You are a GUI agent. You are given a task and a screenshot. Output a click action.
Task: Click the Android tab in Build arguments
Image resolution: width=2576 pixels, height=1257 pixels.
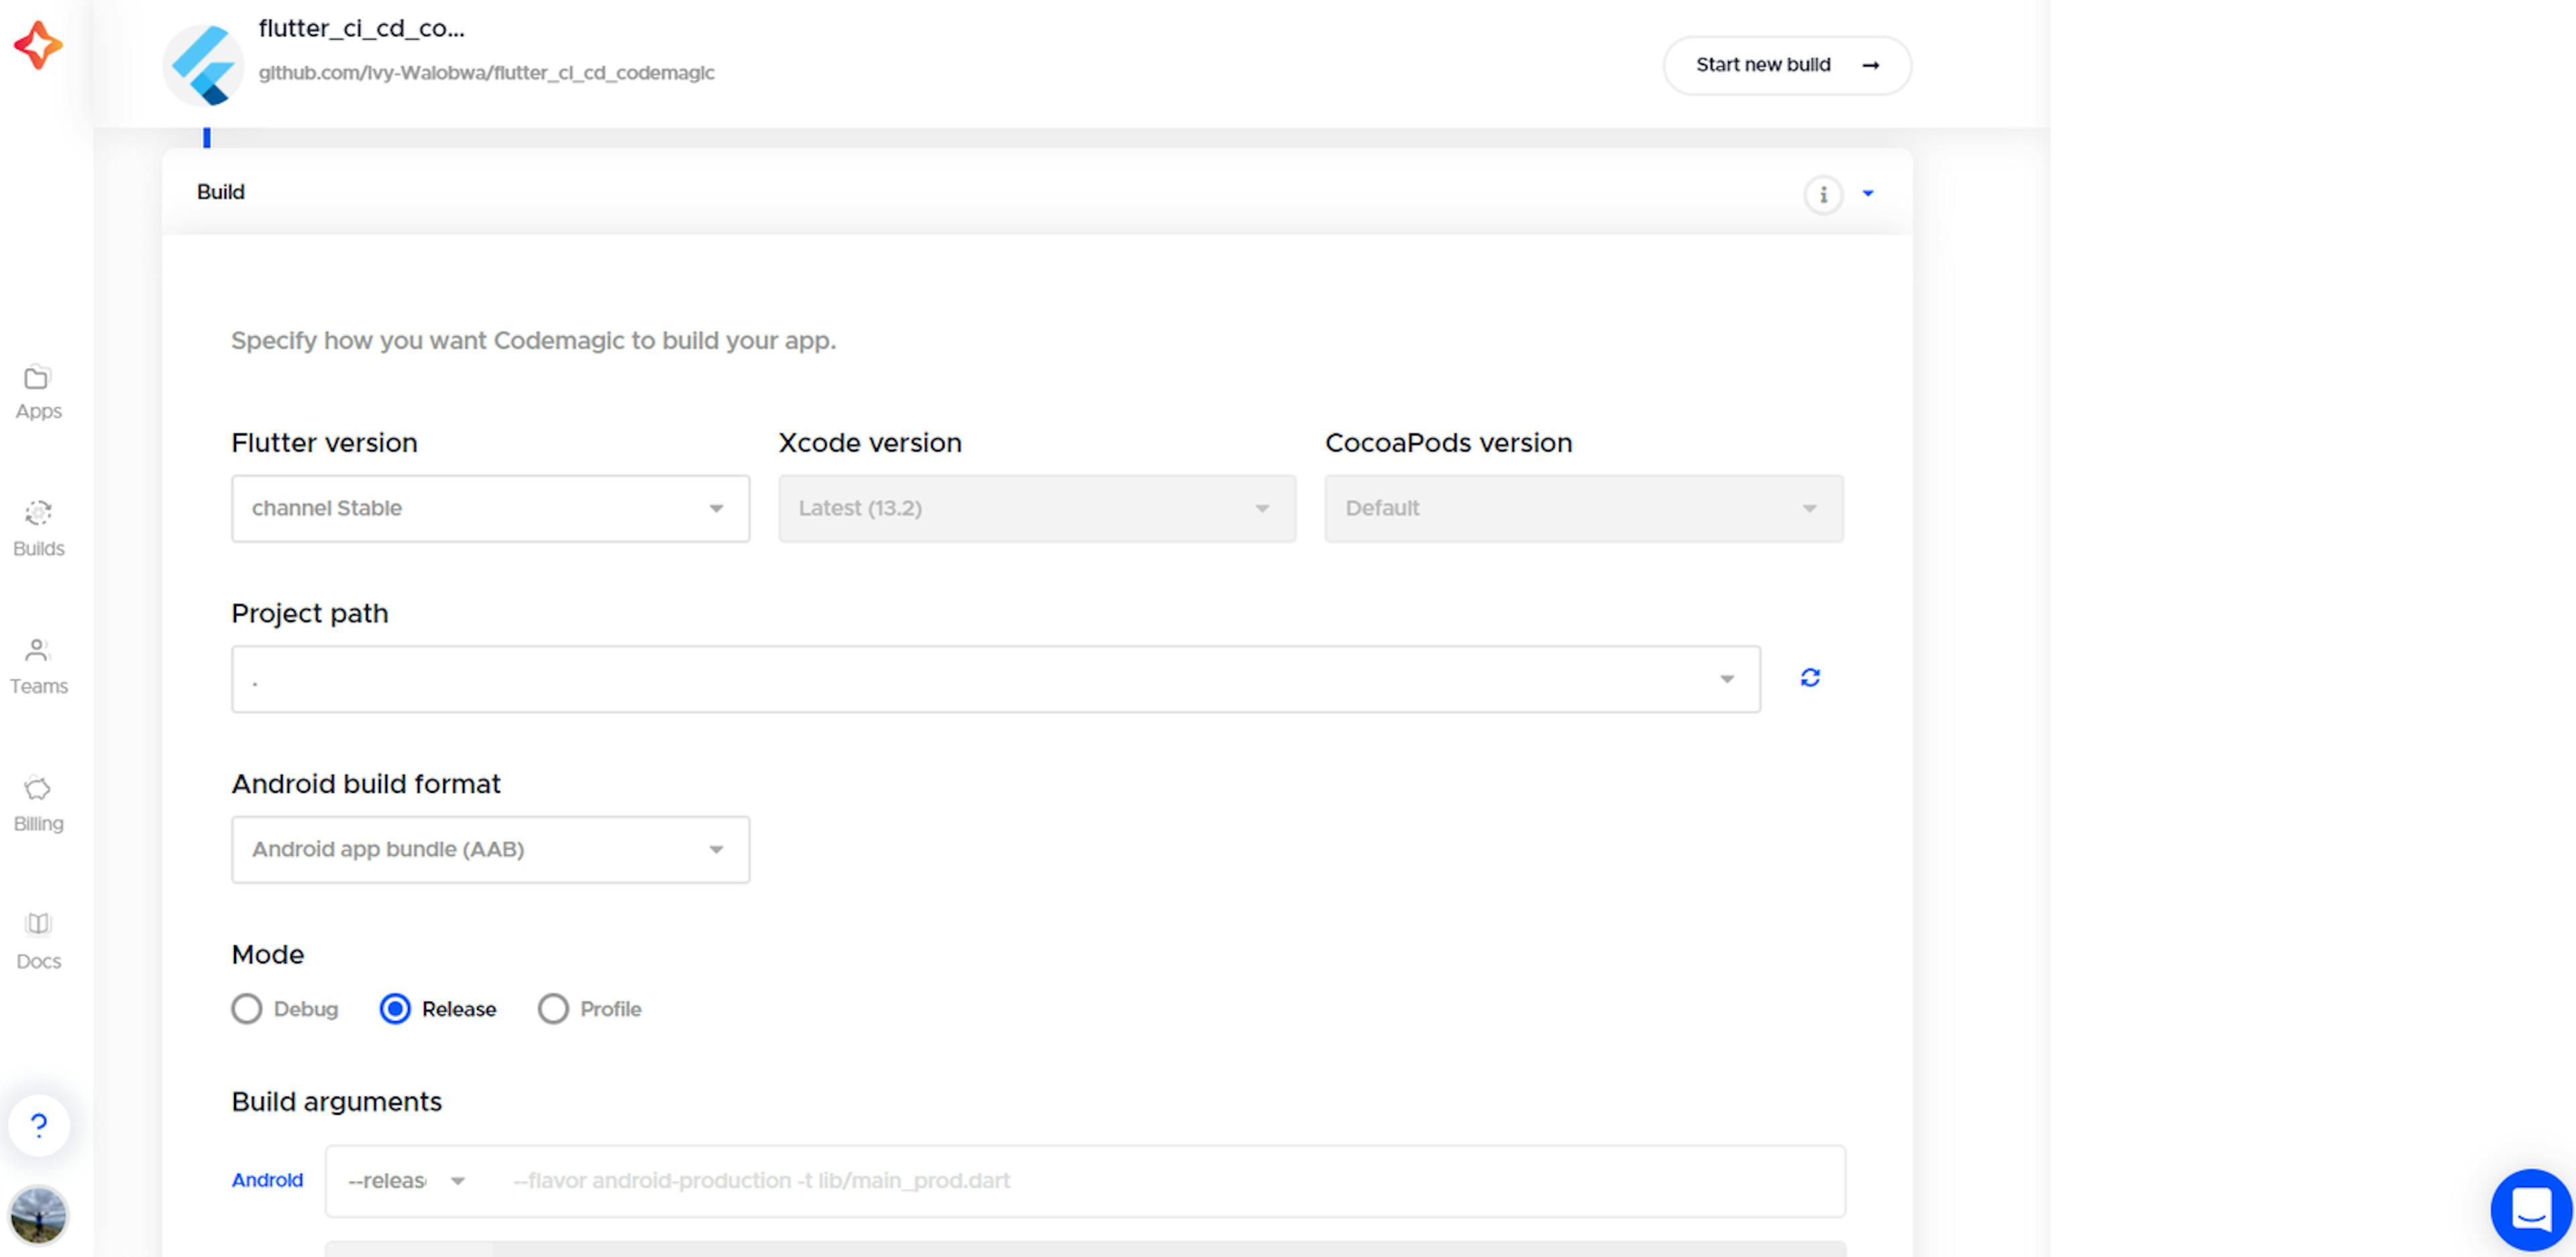268,1180
